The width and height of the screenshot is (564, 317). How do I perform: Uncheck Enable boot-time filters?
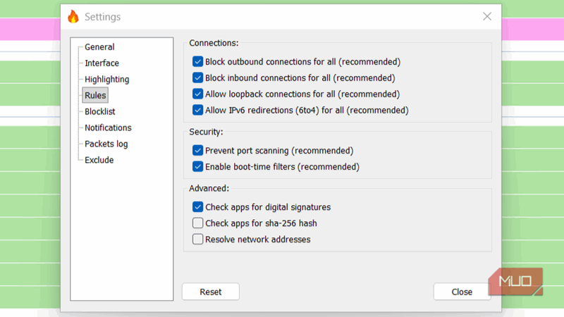tap(198, 167)
